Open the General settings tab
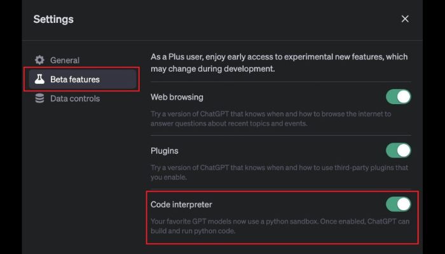Image resolution: width=445 pixels, height=254 pixels. click(65, 60)
